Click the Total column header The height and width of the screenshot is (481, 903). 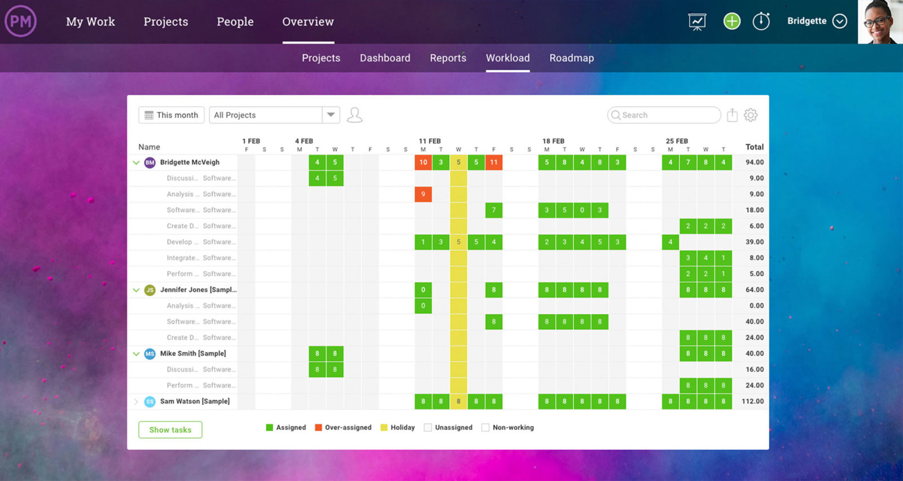[x=755, y=147]
